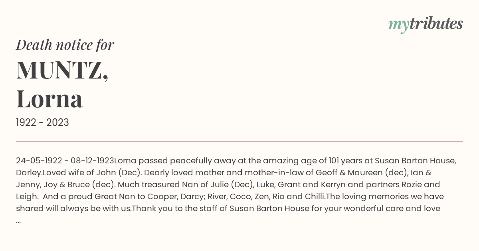Click the horizontal divider line
479x251 pixels.
[239, 141]
